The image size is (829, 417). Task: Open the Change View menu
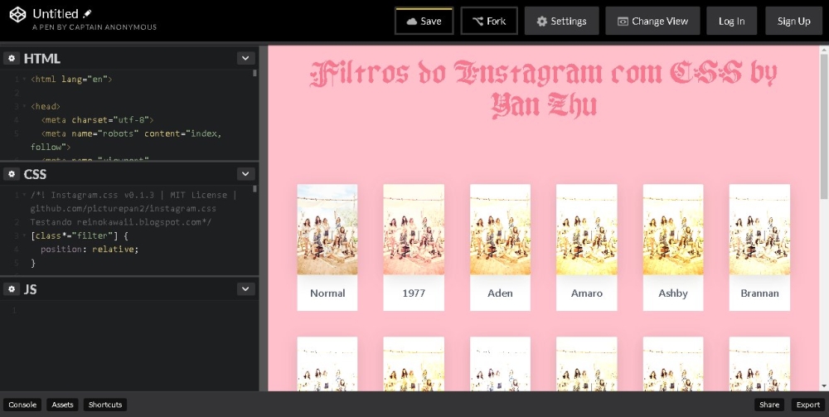click(652, 22)
